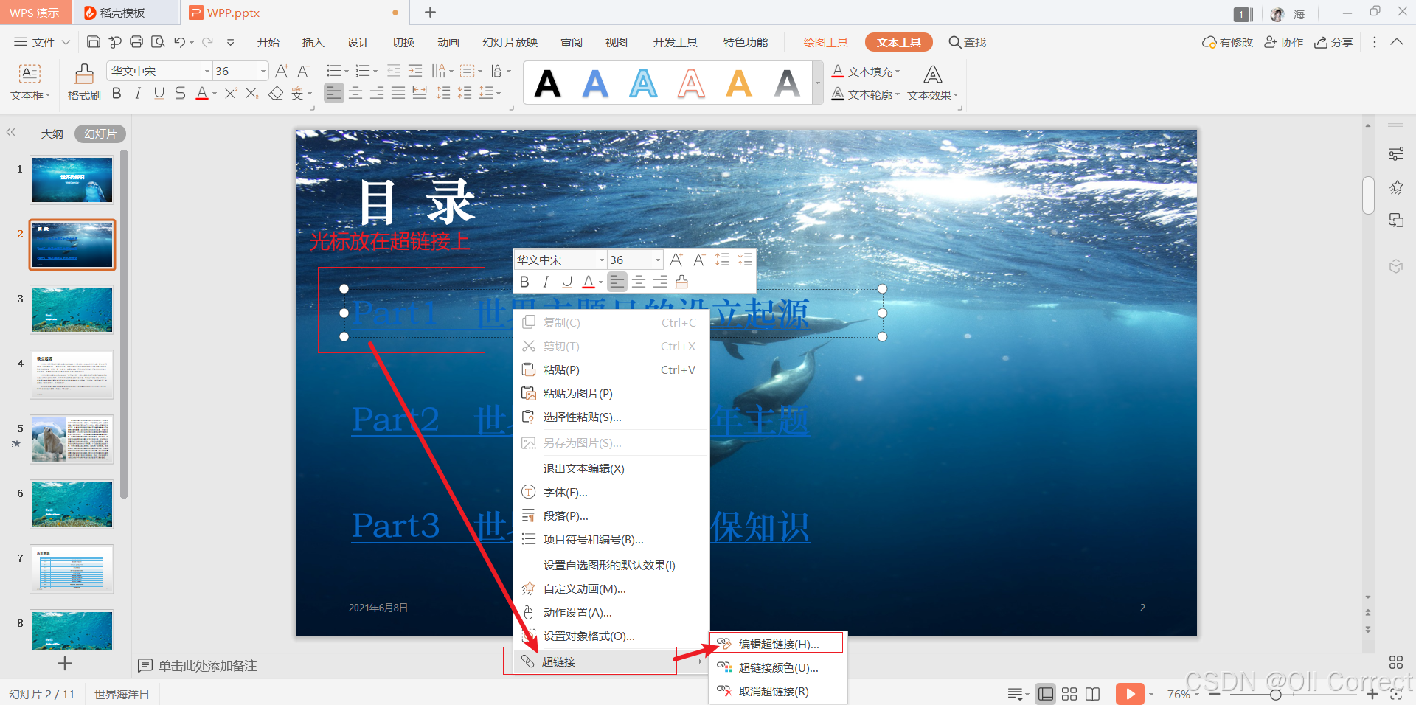This screenshot has height=705, width=1416.
Task: Toggle Bold in floating mini toolbar
Action: (524, 282)
